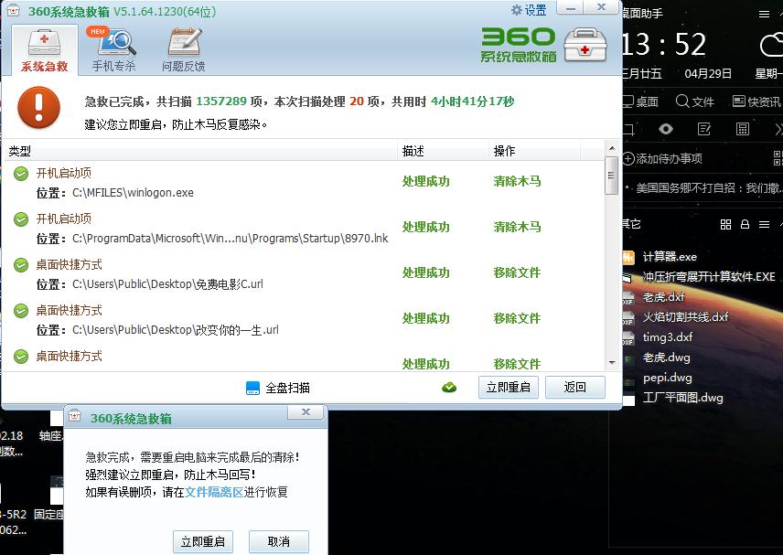Image resolution: width=783 pixels, height=555 pixels.
Task: Click the green cloud check icon
Action: click(x=449, y=388)
